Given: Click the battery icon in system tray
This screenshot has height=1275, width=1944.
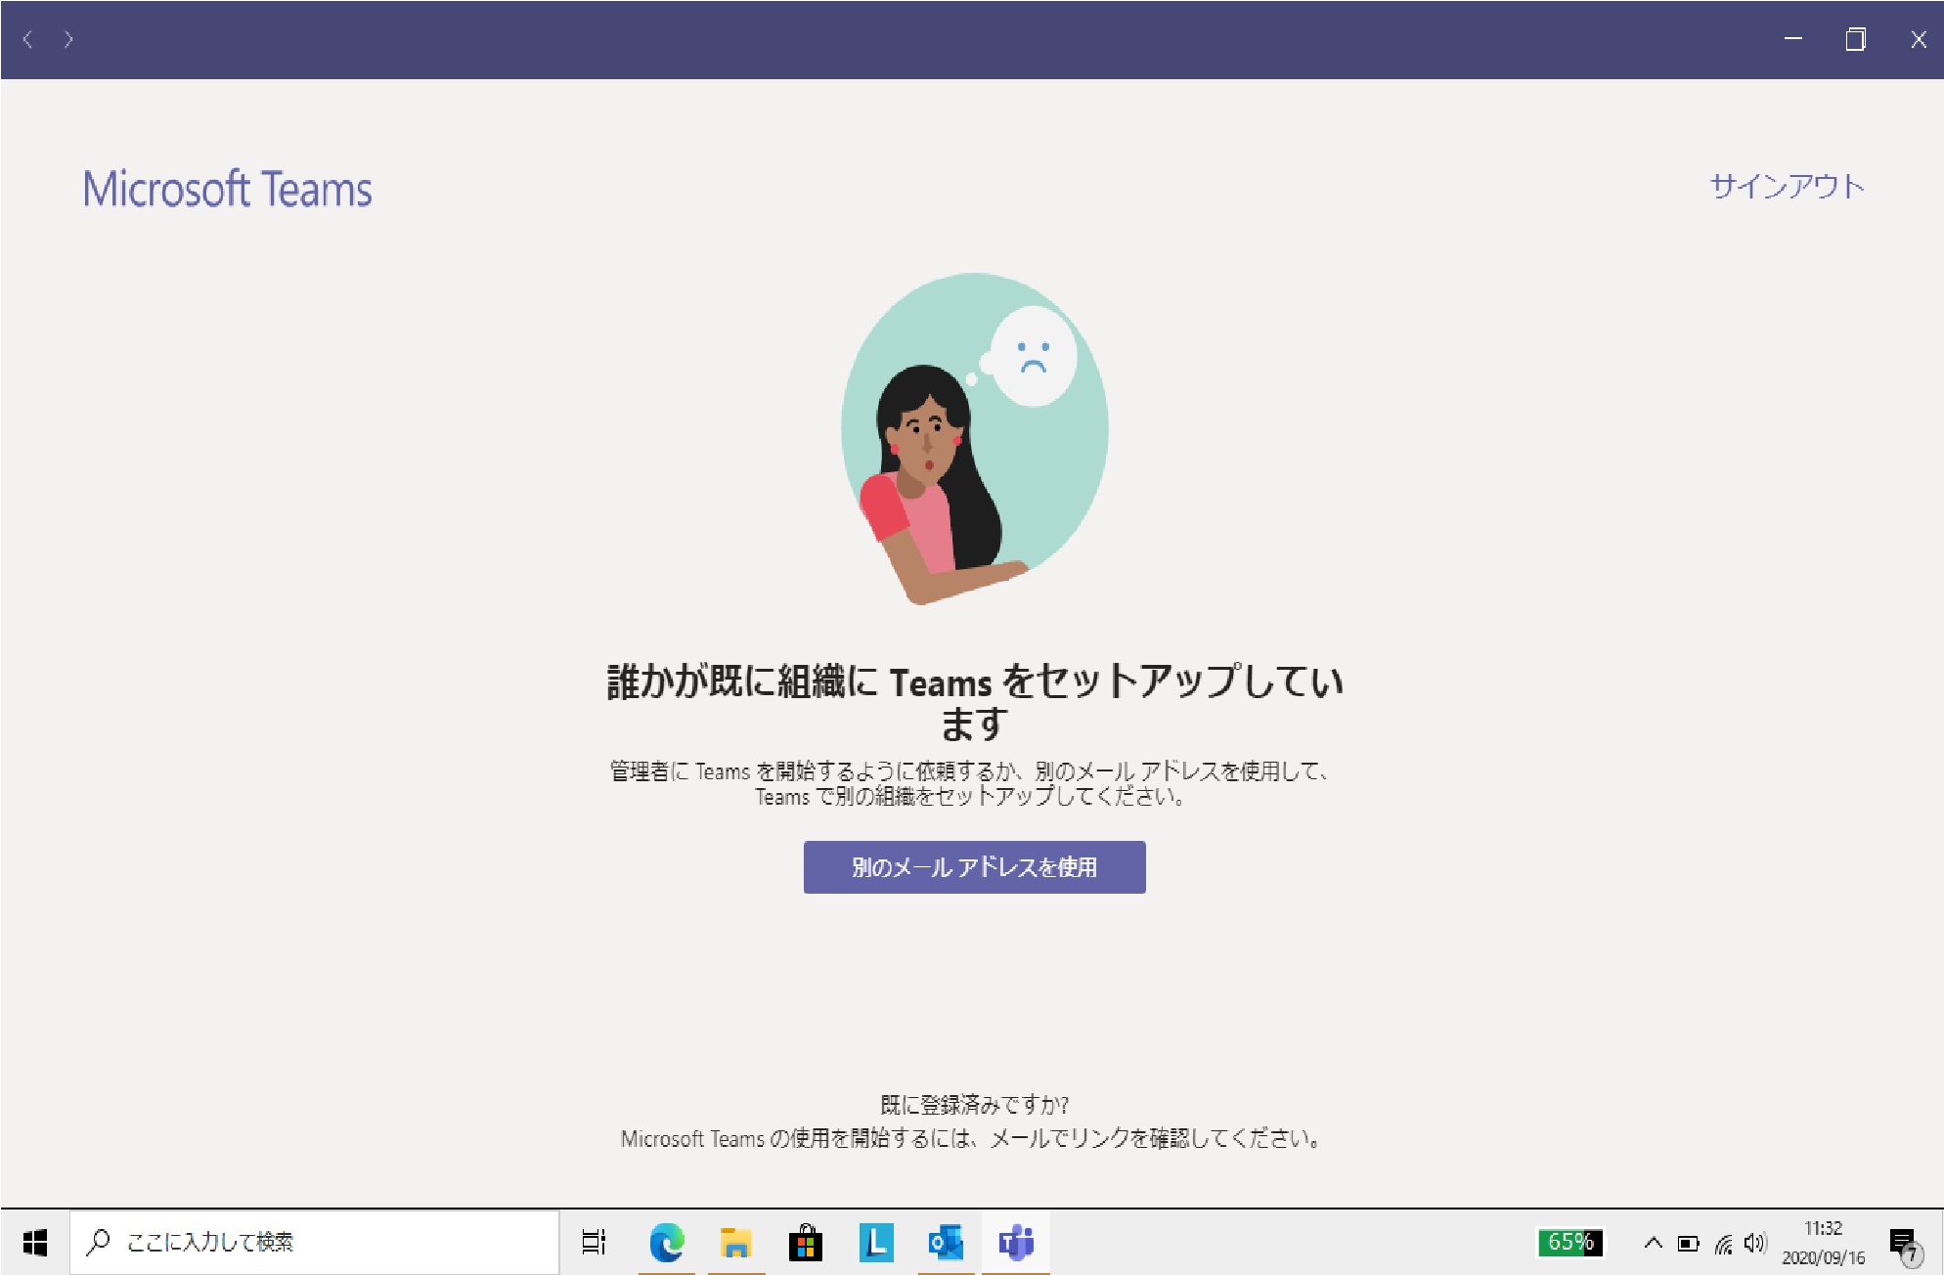Looking at the screenshot, I should point(1689,1244).
